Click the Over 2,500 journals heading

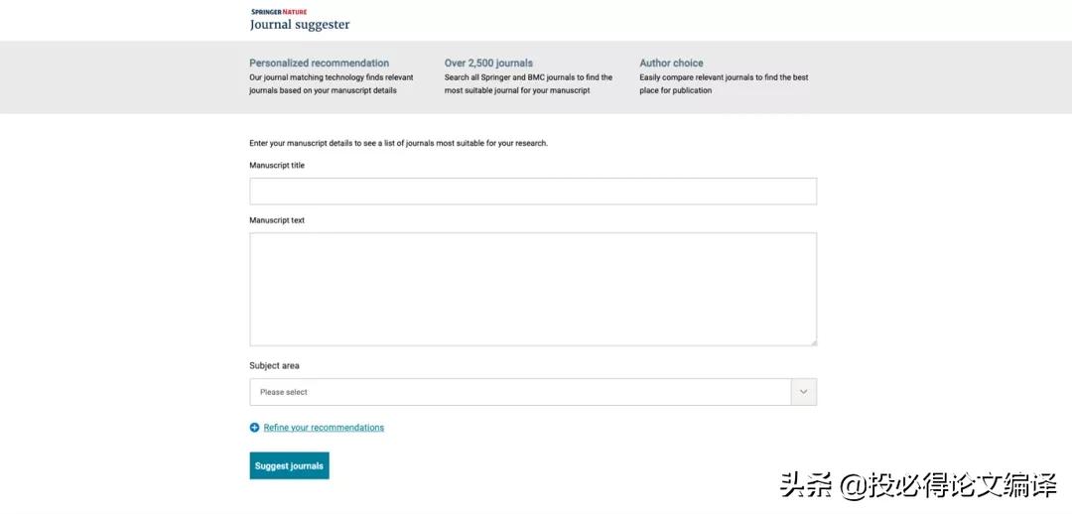(x=488, y=64)
